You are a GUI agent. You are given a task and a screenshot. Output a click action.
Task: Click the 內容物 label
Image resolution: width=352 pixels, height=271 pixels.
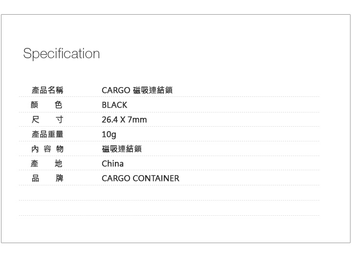(47, 149)
